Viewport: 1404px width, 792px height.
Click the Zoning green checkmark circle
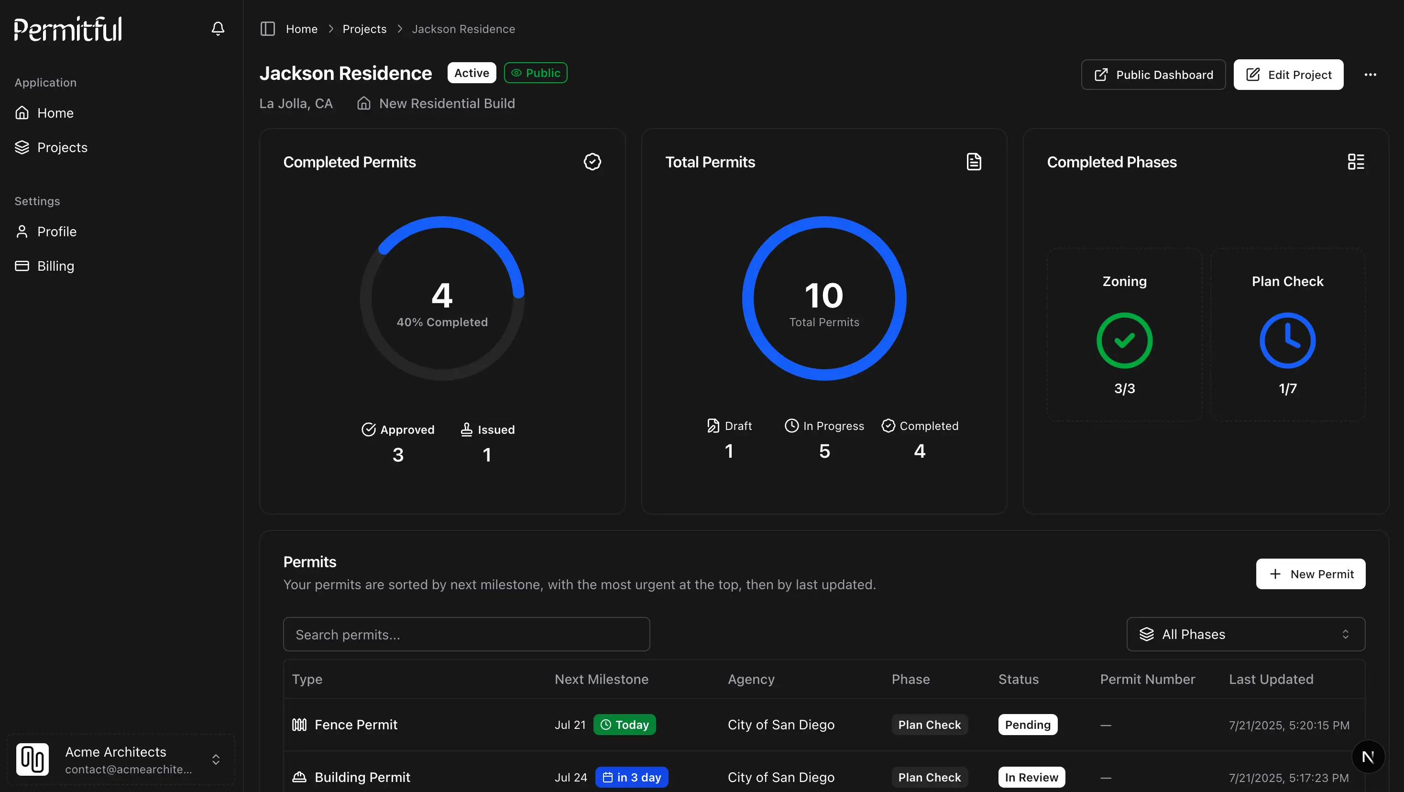1124,340
